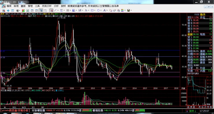This screenshot has height=114, width=214.
Task: Expand the color palette dropdown arrow
Action: pos(125,10)
